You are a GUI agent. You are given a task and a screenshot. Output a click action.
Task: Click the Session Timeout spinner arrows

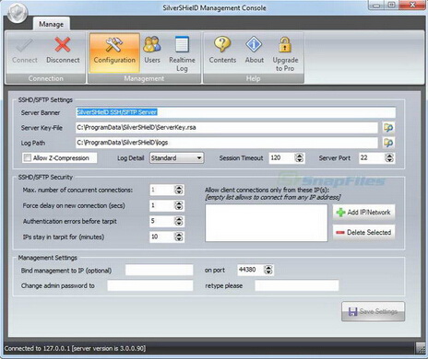[x=299, y=158]
